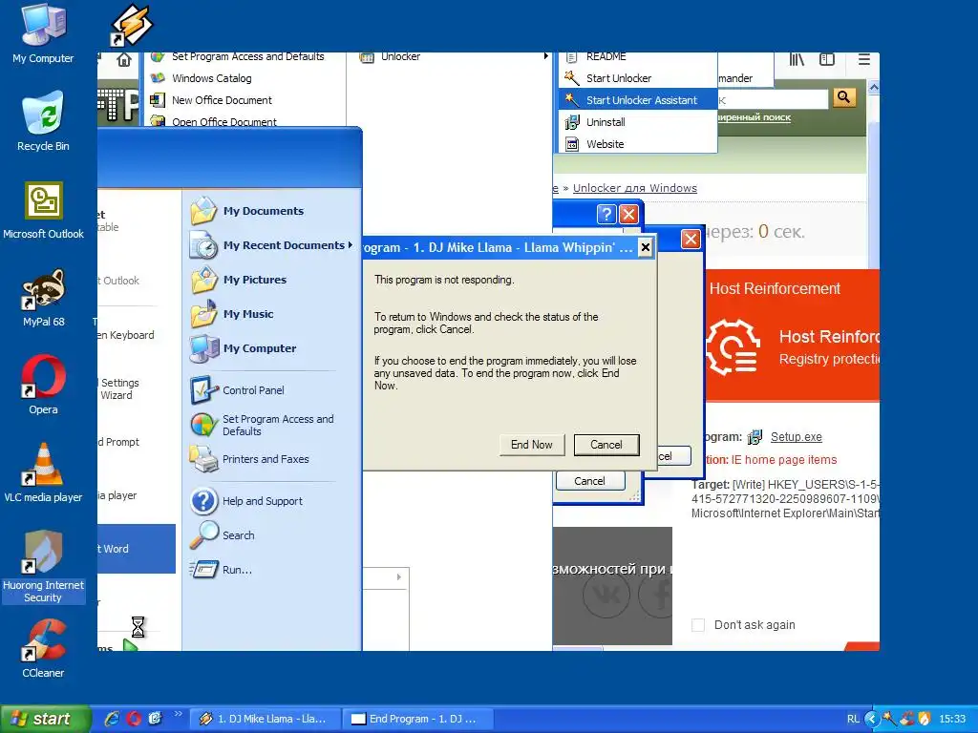Open the Setup.exe link in Huorong popup
This screenshot has width=978, height=733.
[x=796, y=437]
